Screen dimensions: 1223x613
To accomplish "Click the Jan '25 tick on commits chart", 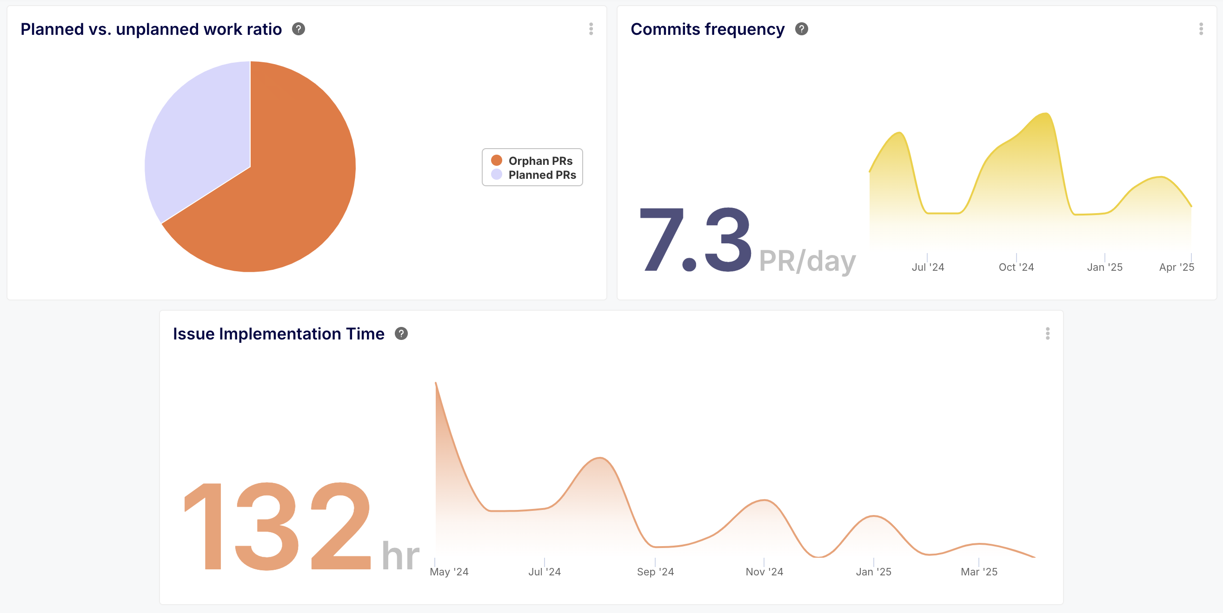I will [1105, 258].
